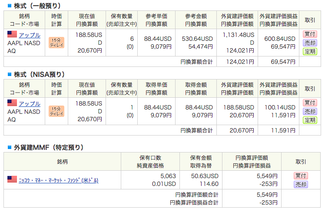
Task: Click 買付 button for 一般預り Apple
Action: tap(310, 34)
